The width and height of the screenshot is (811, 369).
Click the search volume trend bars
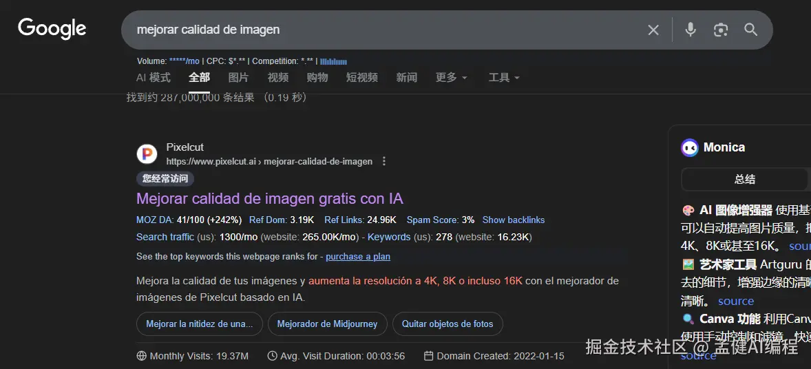[x=334, y=61]
